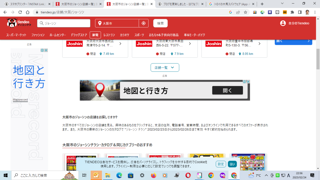Expand the 店舗一覧 store list dropdown

pos(165,67)
